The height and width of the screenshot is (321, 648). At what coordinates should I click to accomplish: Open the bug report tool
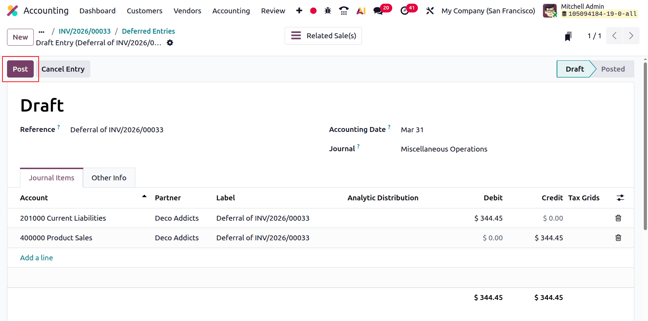[328, 11]
